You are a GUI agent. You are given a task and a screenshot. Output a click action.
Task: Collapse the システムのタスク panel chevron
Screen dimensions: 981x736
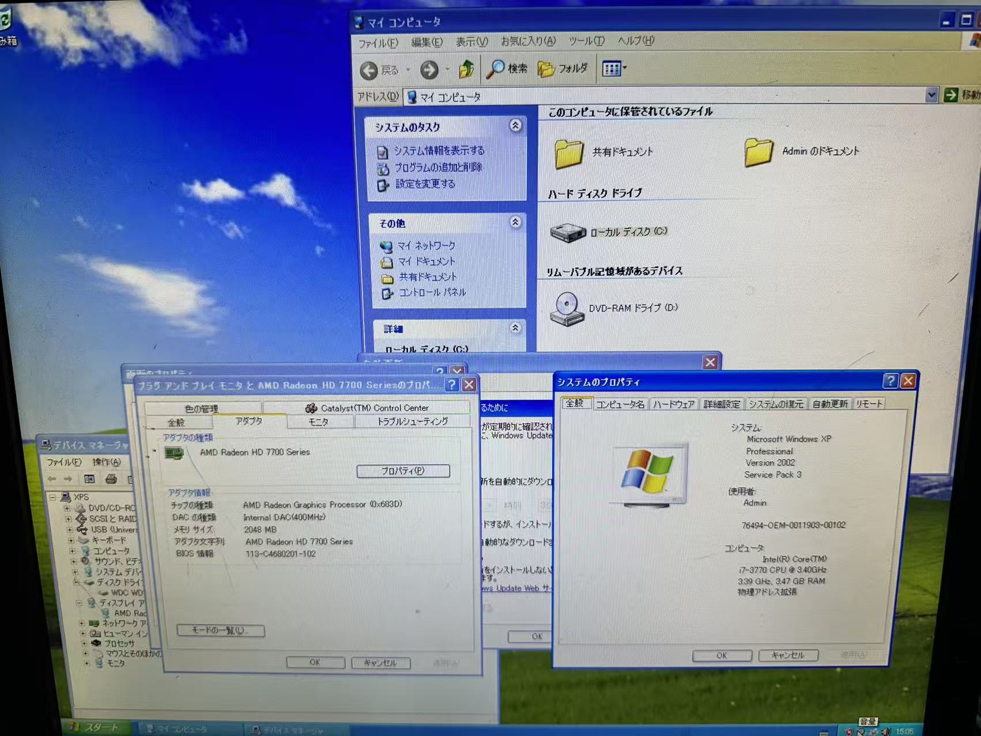coord(515,126)
